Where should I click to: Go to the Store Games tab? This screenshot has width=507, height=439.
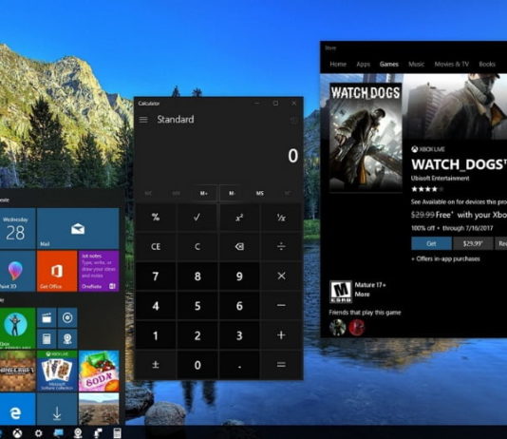click(389, 64)
